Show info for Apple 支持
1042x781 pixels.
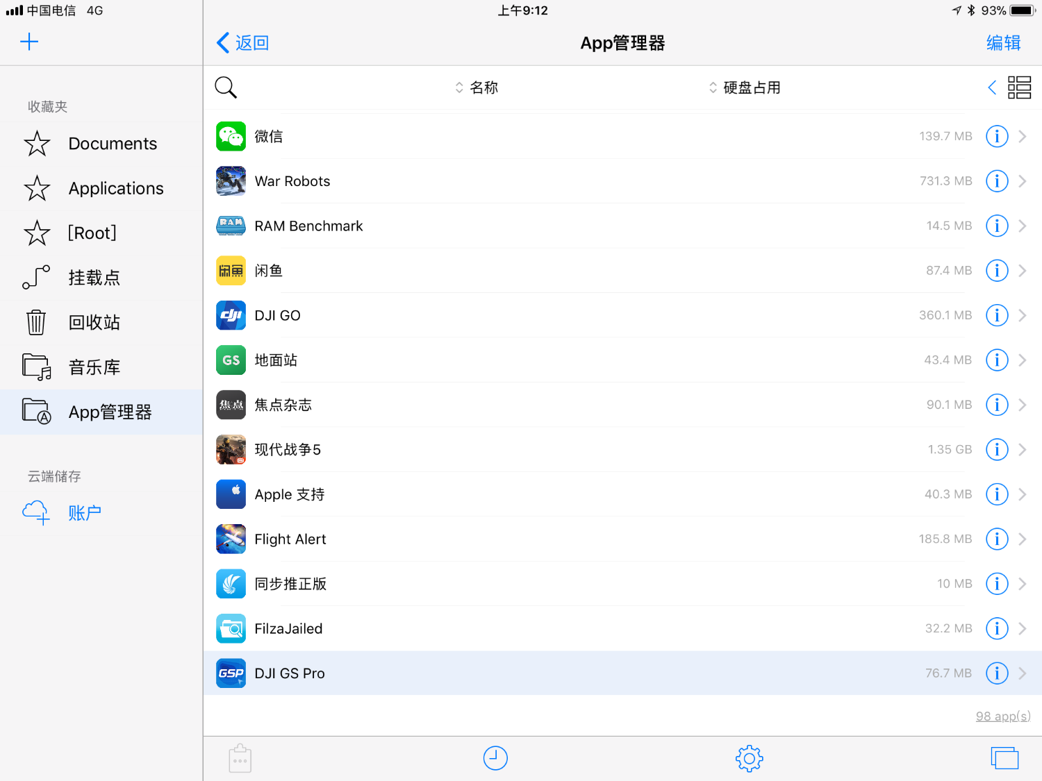(997, 494)
